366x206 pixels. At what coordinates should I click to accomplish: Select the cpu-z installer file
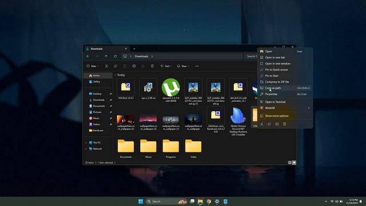coord(148,89)
